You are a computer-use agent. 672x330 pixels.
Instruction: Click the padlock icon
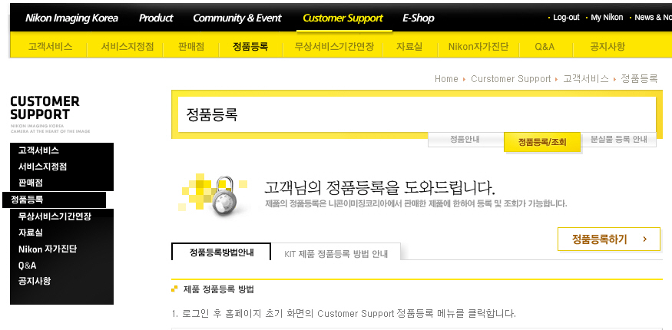pyautogui.click(x=223, y=195)
